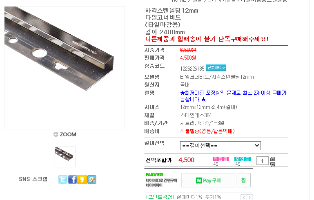
Task: Decrease quantity with down arrow
Action: click(273, 164)
